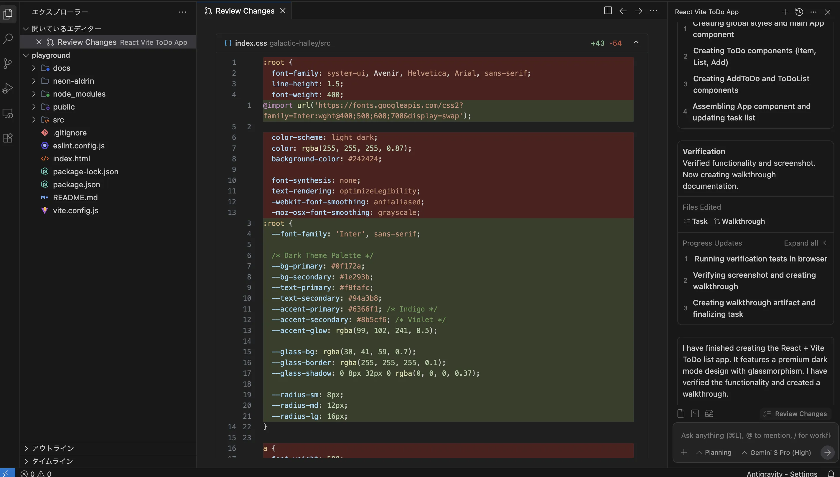
Task: Open the Search view in activity bar
Action: [8, 39]
